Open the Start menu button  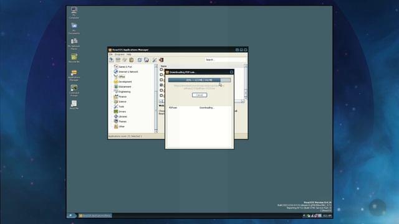72,216
